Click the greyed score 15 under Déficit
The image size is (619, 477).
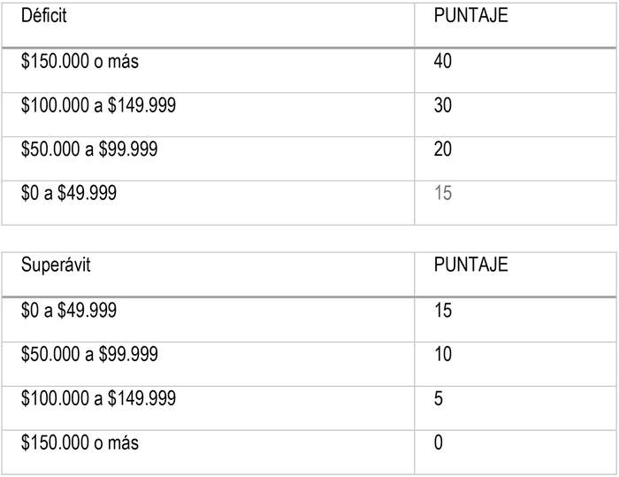point(443,193)
